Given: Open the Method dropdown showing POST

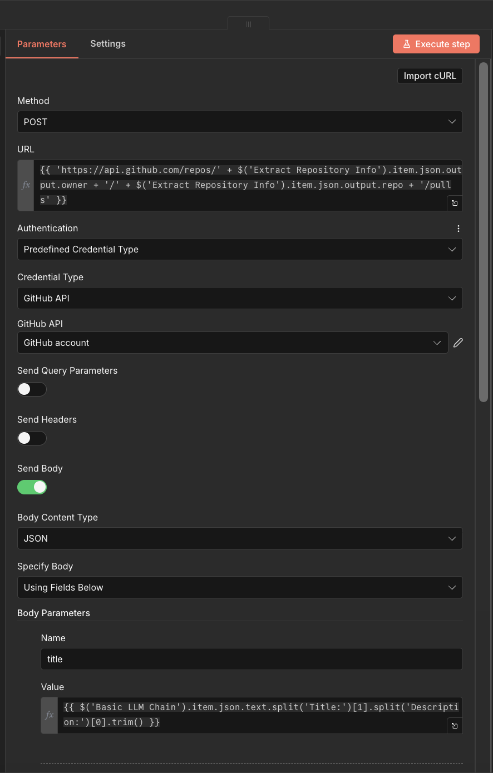Looking at the screenshot, I should [x=240, y=122].
